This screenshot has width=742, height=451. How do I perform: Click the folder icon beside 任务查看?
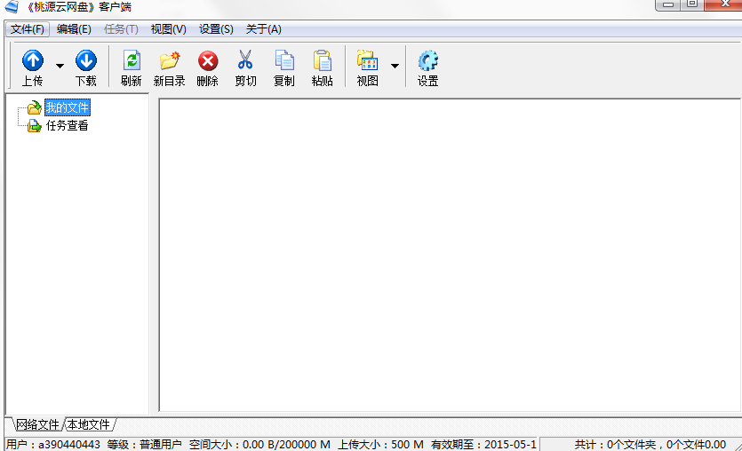[x=34, y=125]
